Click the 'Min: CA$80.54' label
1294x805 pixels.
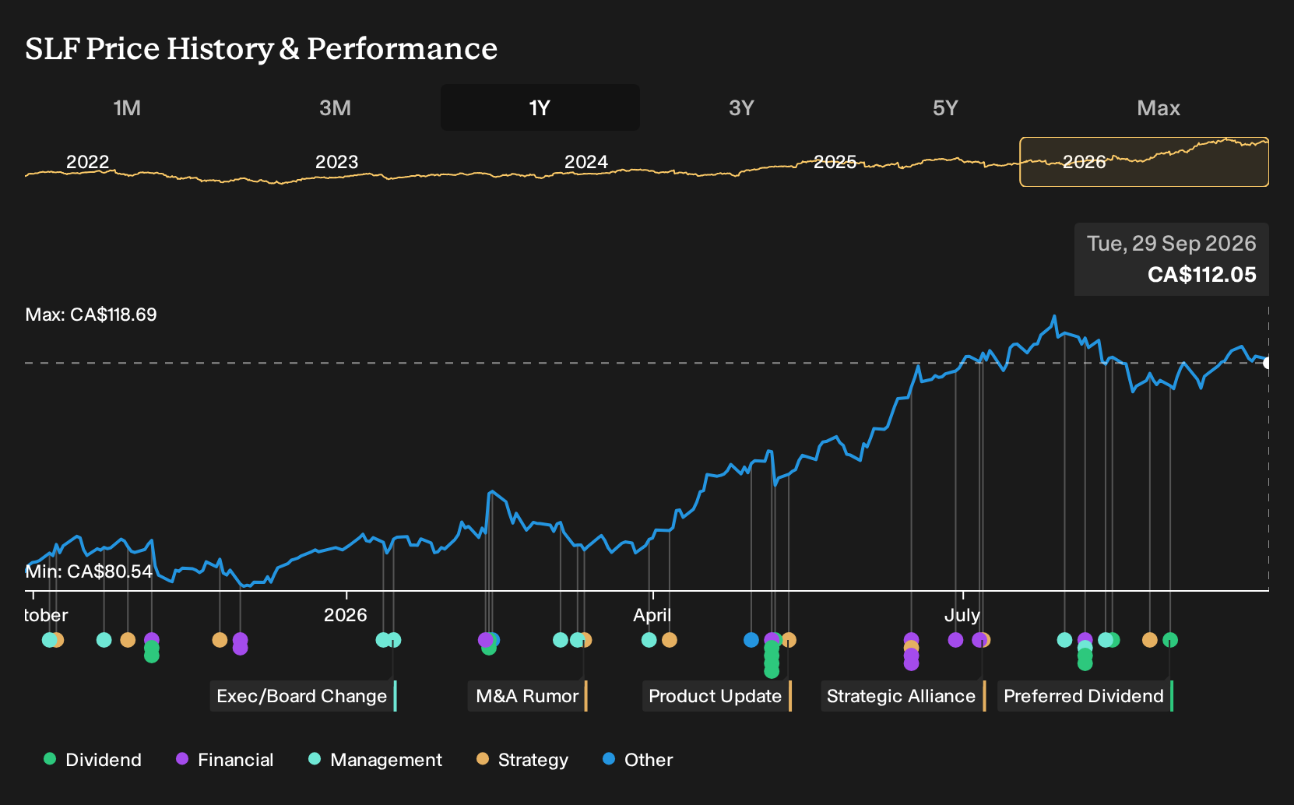coord(89,571)
